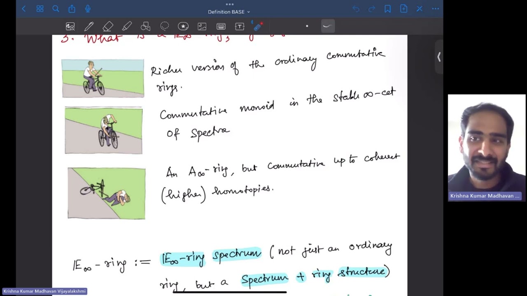Select the Highlighter tool
The width and height of the screenshot is (527, 296).
(x=127, y=27)
